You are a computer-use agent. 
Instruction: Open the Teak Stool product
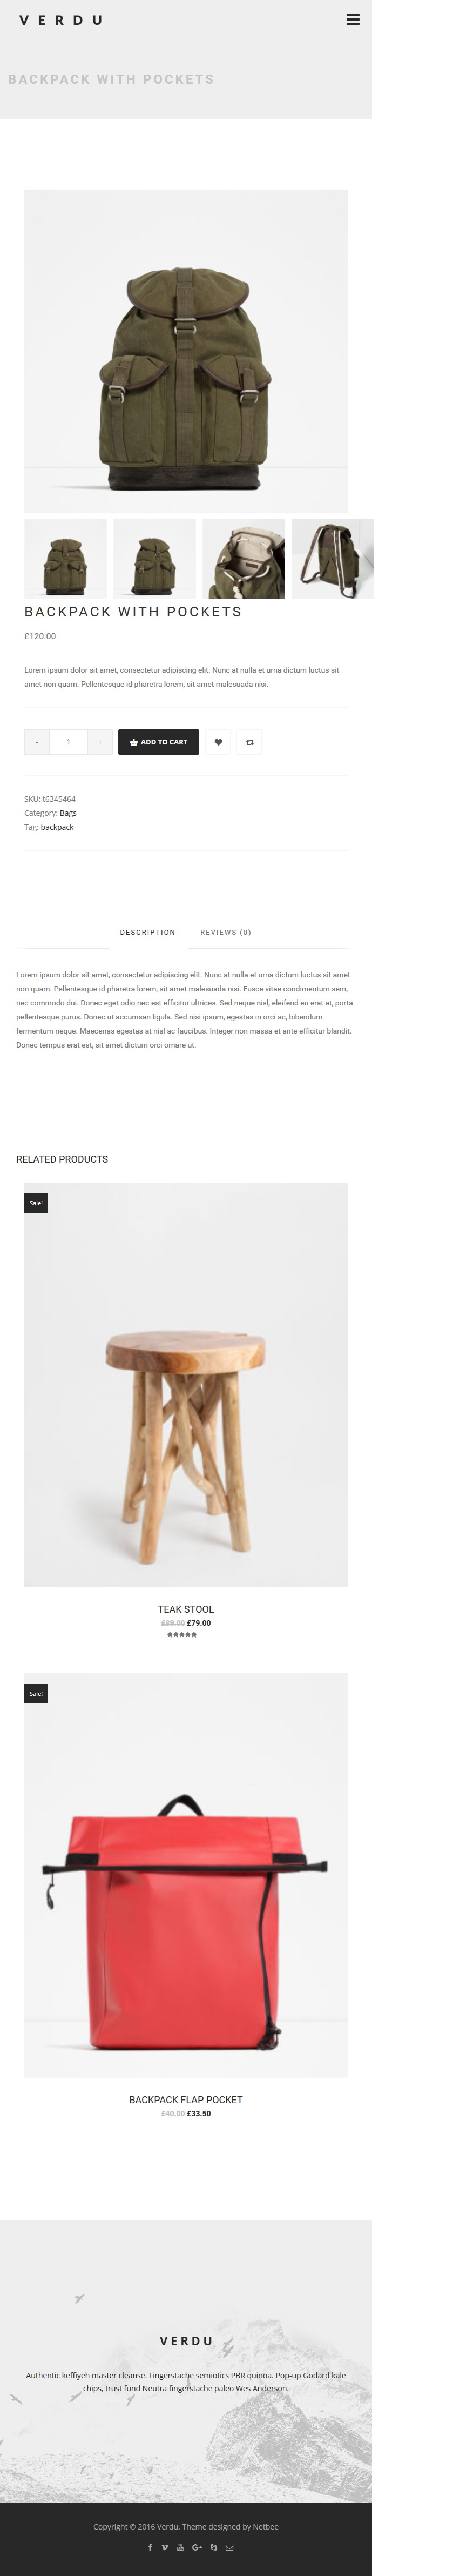point(186,1609)
